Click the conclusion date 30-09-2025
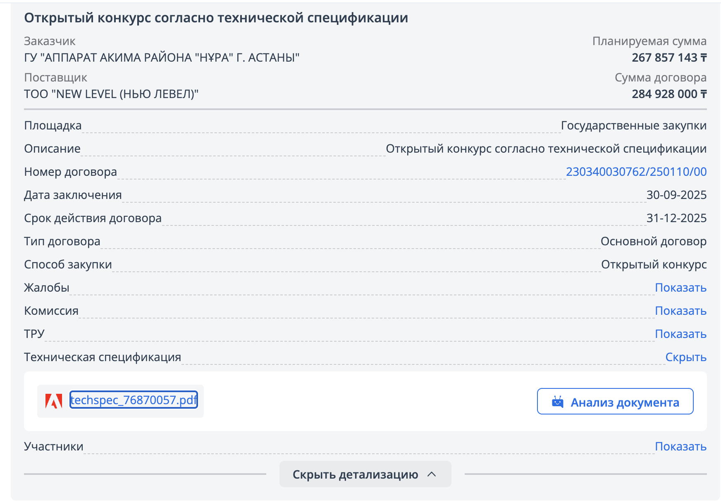 pos(676,195)
